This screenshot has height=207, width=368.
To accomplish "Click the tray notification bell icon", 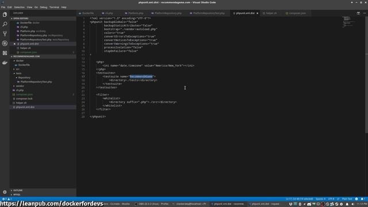I will pos(347,204).
